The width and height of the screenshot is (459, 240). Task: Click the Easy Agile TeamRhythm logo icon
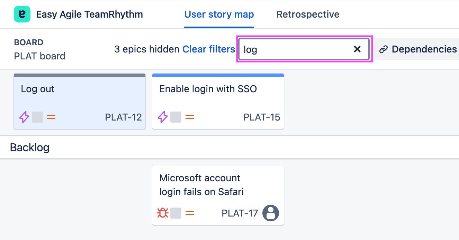click(22, 15)
